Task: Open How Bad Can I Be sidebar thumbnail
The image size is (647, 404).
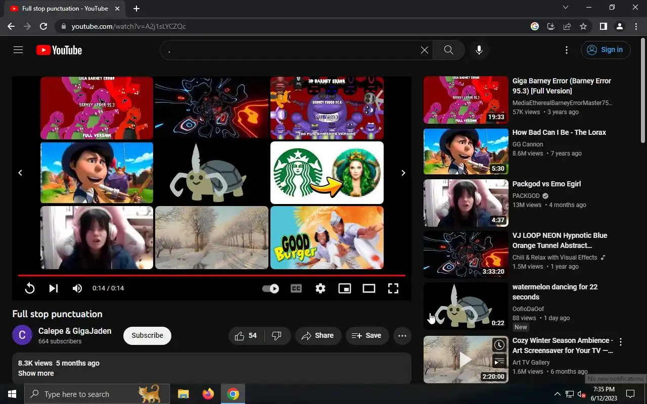Action: (466, 151)
